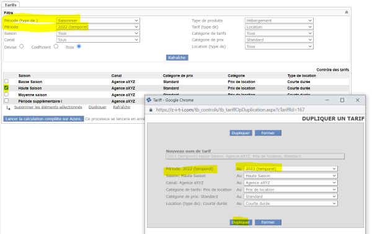Open the Catégorie de prix filter dropdown
372x234 pixels.
point(279,40)
